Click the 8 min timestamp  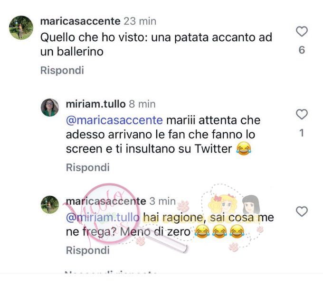click(142, 104)
